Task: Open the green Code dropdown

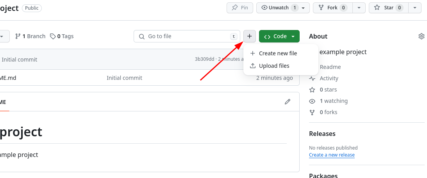Action: 279,36
